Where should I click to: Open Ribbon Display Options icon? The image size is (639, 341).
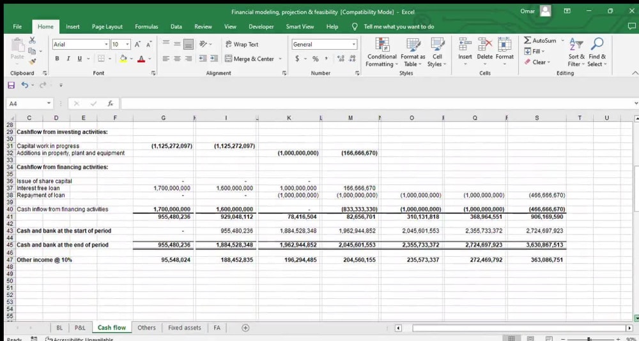[x=567, y=11]
